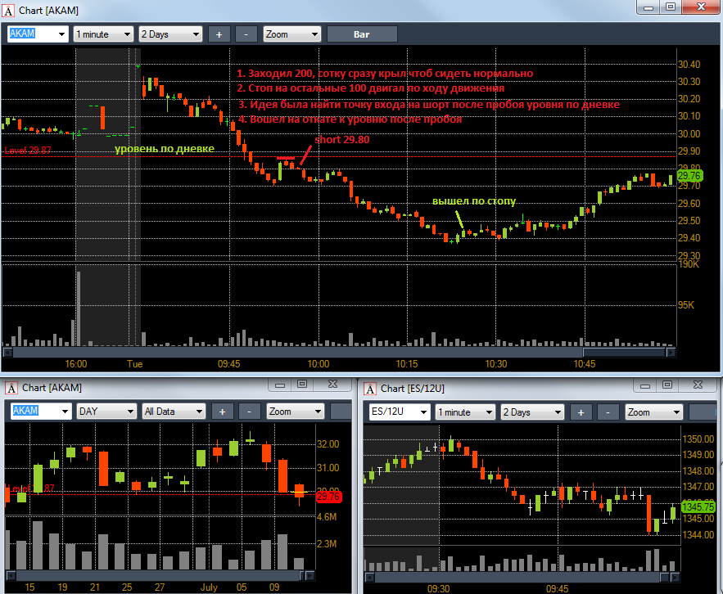The height and width of the screenshot is (594, 723).
Task: Maximize the main Chart [AKAM] window
Action: point(671,7)
